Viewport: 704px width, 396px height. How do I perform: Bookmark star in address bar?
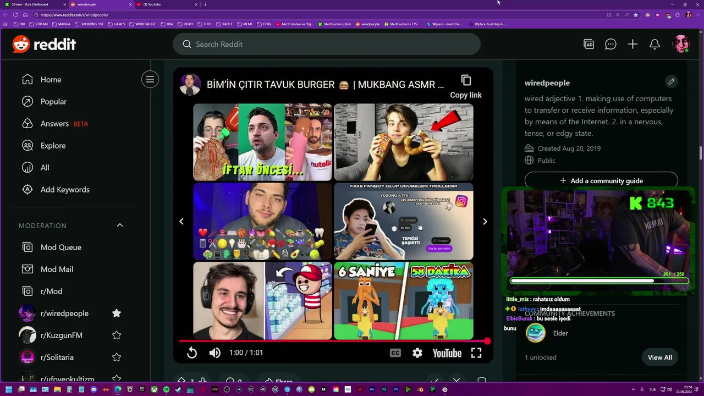coord(636,15)
